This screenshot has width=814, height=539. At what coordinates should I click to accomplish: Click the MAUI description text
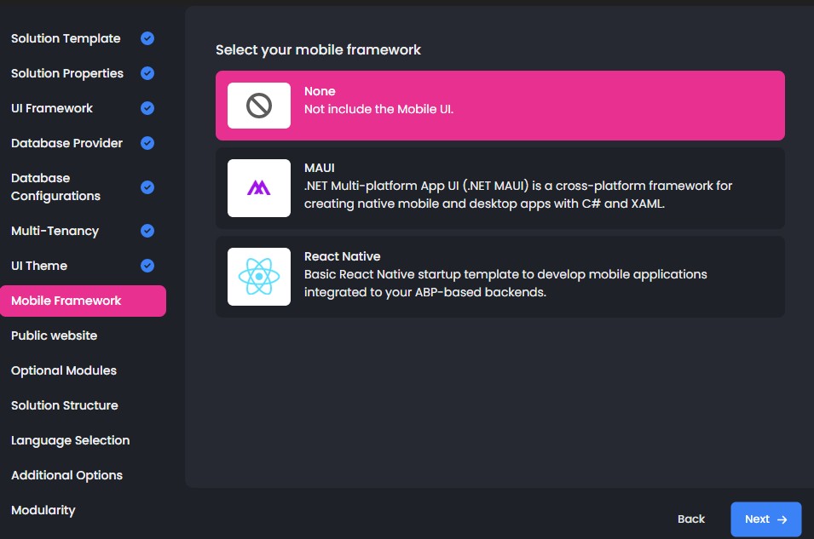pyautogui.click(x=518, y=194)
